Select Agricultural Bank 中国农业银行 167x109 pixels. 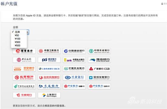(x=99, y=51)
